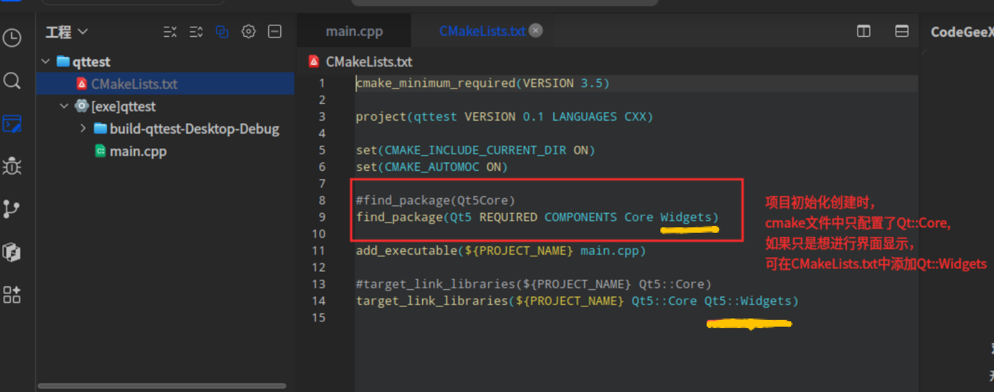Open project panel settings gear
The height and width of the screenshot is (392, 994).
point(248,31)
